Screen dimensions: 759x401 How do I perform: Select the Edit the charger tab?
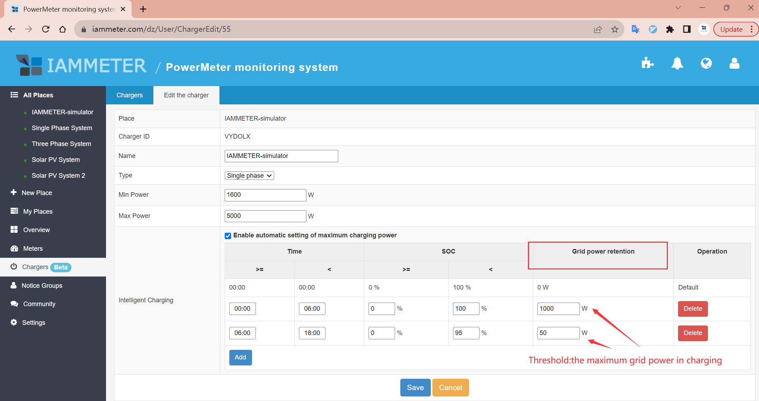(186, 95)
